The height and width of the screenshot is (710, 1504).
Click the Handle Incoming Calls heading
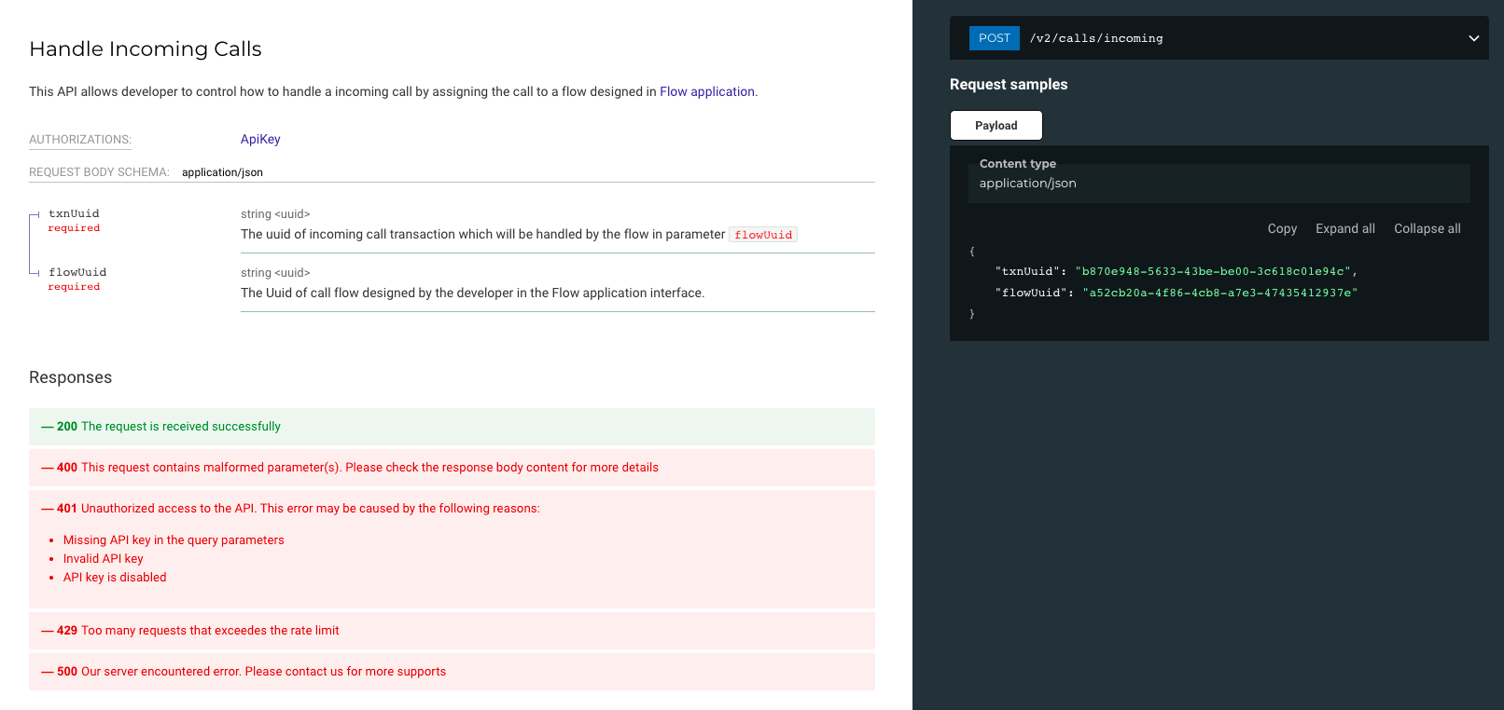tap(146, 48)
